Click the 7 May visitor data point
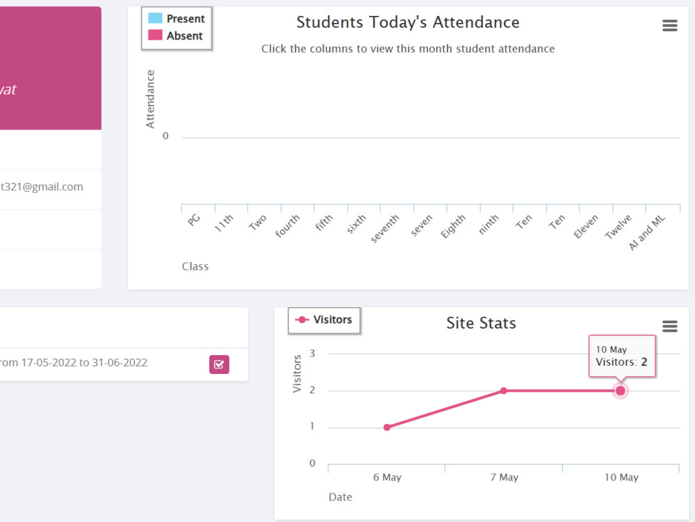 (x=503, y=391)
